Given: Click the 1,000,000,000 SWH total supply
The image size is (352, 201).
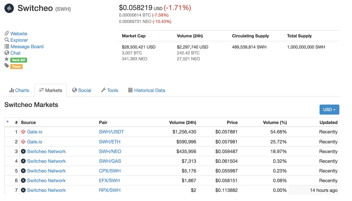Looking at the screenshot, I should (306, 47).
